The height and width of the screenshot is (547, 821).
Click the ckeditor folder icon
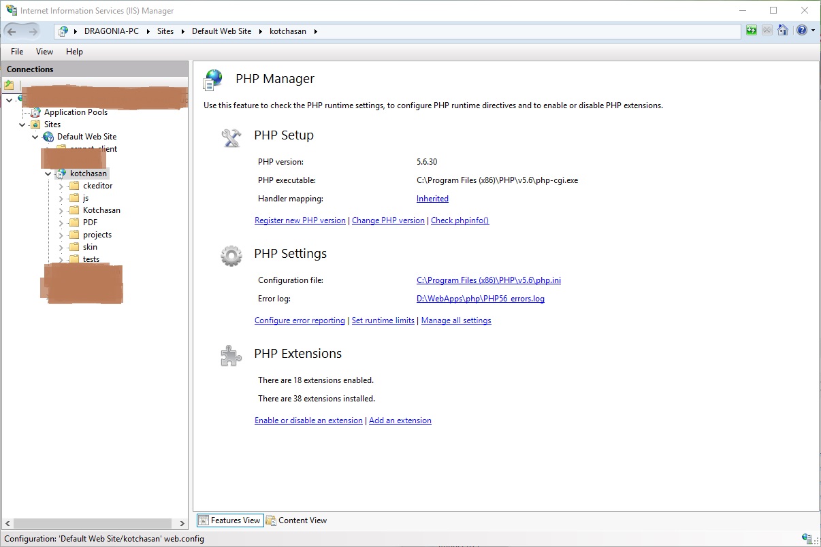(x=75, y=186)
